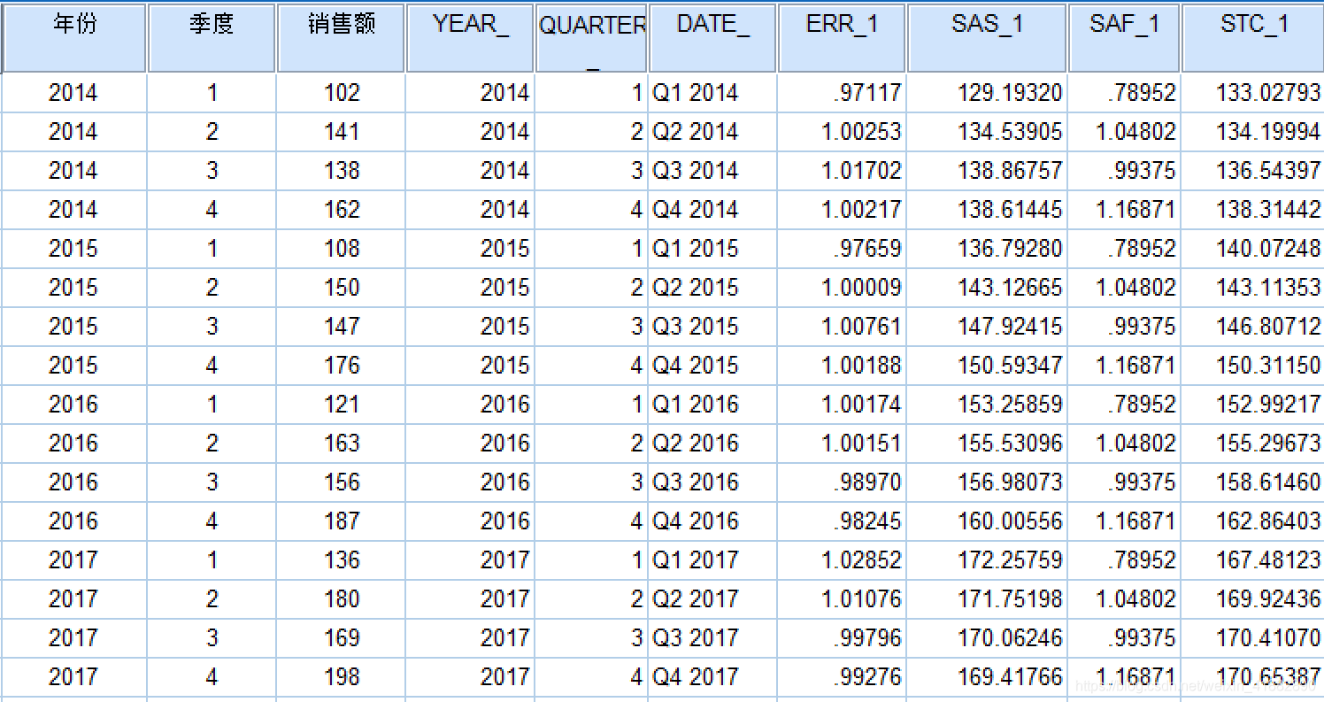Viewport: 1324px width, 702px height.
Task: Click the Q1 2014 date cell
Action: click(x=712, y=93)
